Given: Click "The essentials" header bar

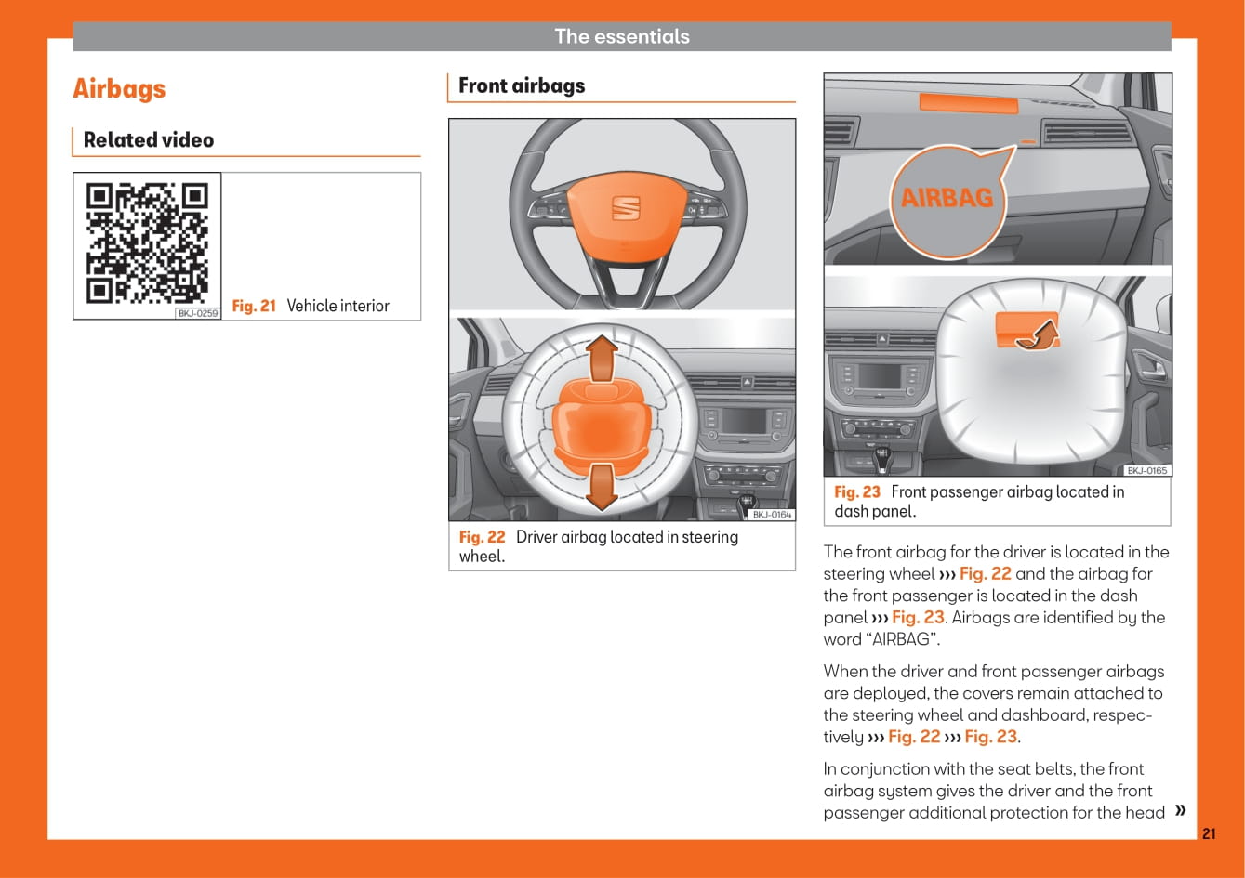Looking at the screenshot, I should pyautogui.click(x=622, y=36).
